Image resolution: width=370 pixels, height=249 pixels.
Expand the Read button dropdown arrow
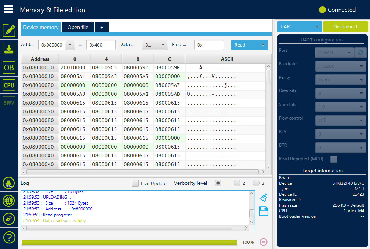(263, 45)
